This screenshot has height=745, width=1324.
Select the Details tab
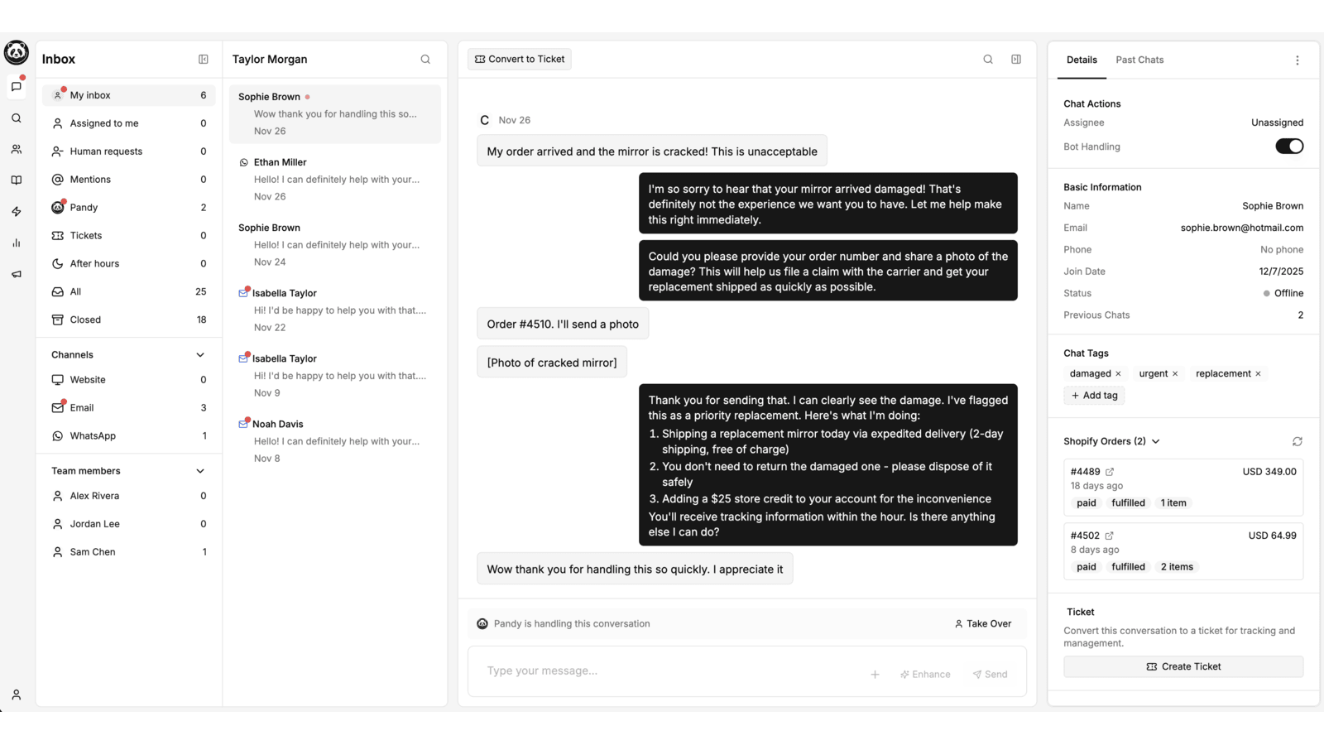(x=1081, y=60)
